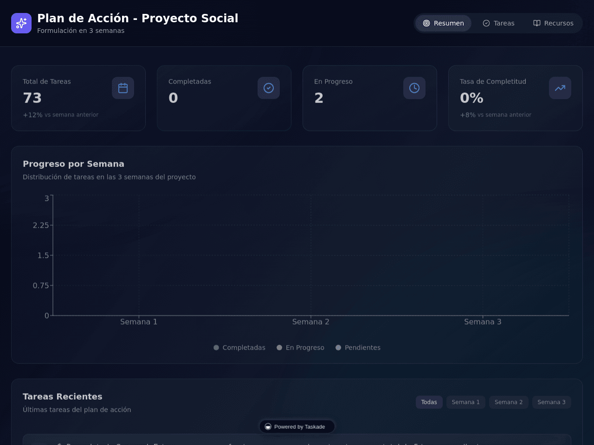Click the 0.75 y-axis label
Screen dimensions: 594x445
click(x=41, y=286)
